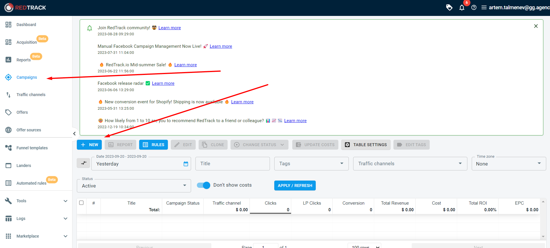Check the select-all checkbox in table header
550x248 pixels.
pos(81,203)
